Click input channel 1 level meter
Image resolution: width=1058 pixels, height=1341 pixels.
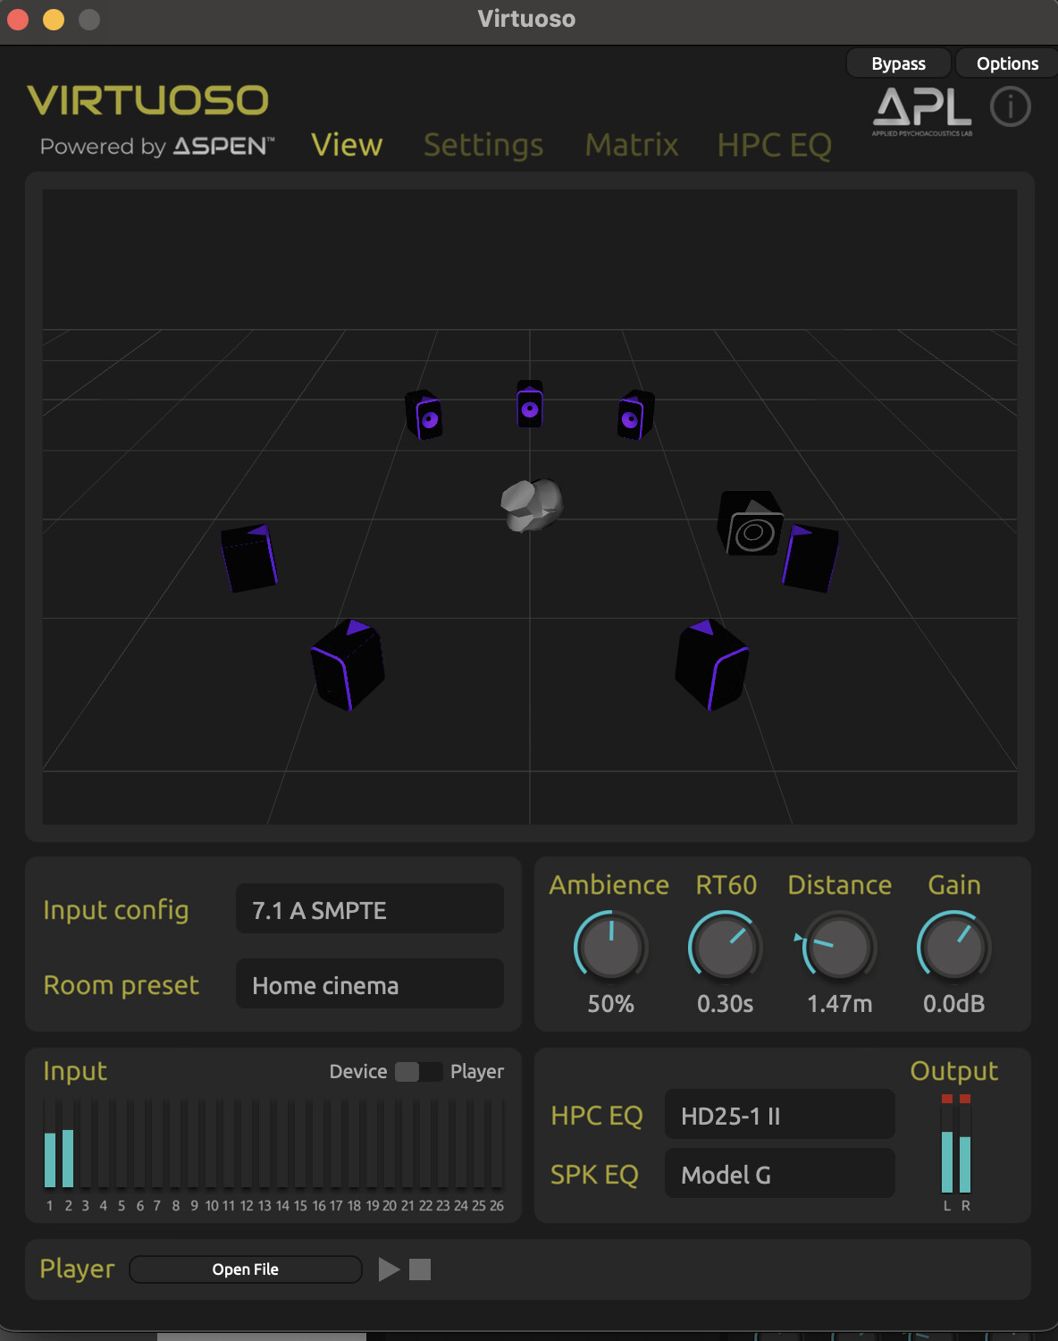[50, 1143]
